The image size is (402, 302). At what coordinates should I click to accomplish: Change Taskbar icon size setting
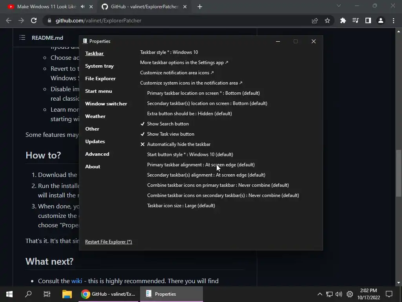181,206
